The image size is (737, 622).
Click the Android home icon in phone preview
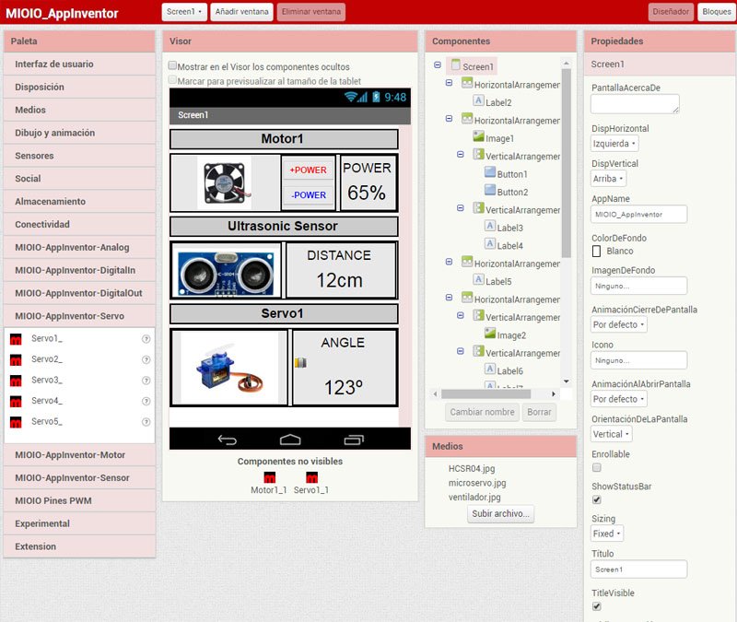[290, 440]
